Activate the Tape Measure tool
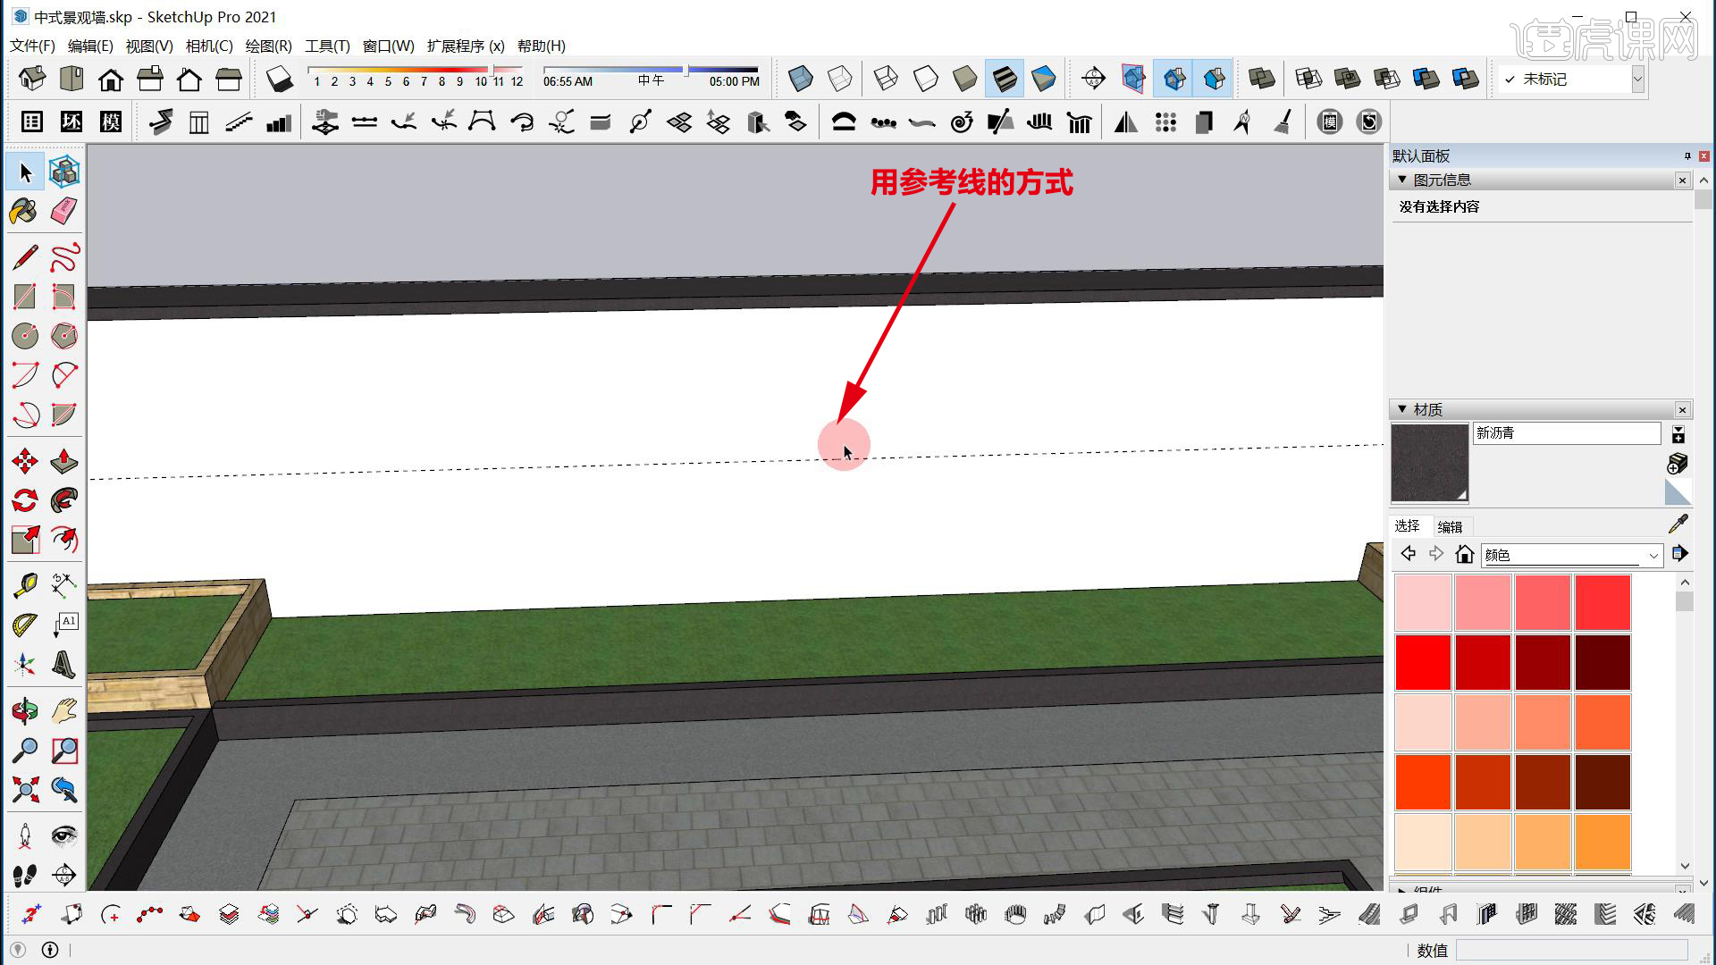 coord(25,586)
